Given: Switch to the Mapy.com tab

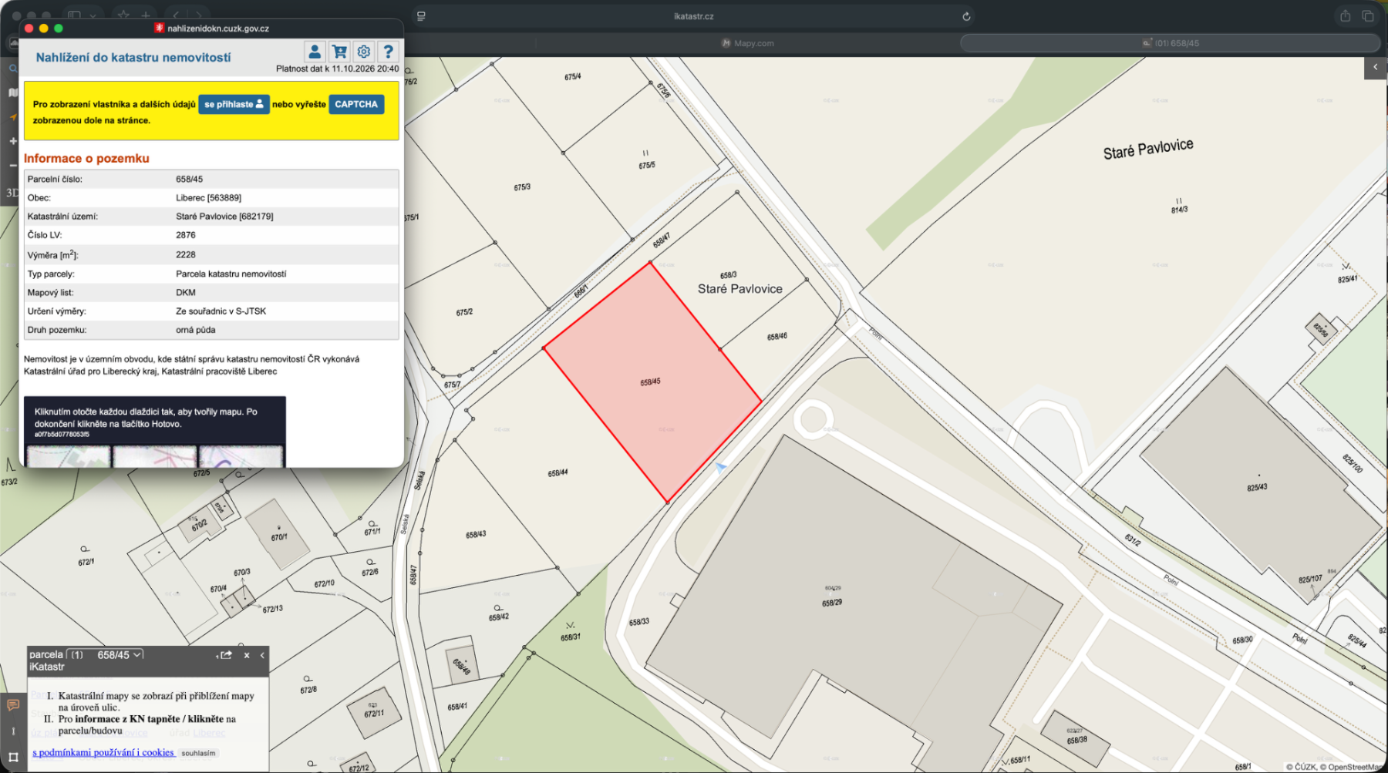Looking at the screenshot, I should (x=748, y=43).
